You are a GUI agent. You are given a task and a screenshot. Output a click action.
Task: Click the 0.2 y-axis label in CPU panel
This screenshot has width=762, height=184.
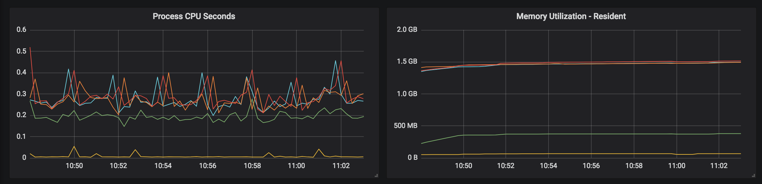(21, 115)
